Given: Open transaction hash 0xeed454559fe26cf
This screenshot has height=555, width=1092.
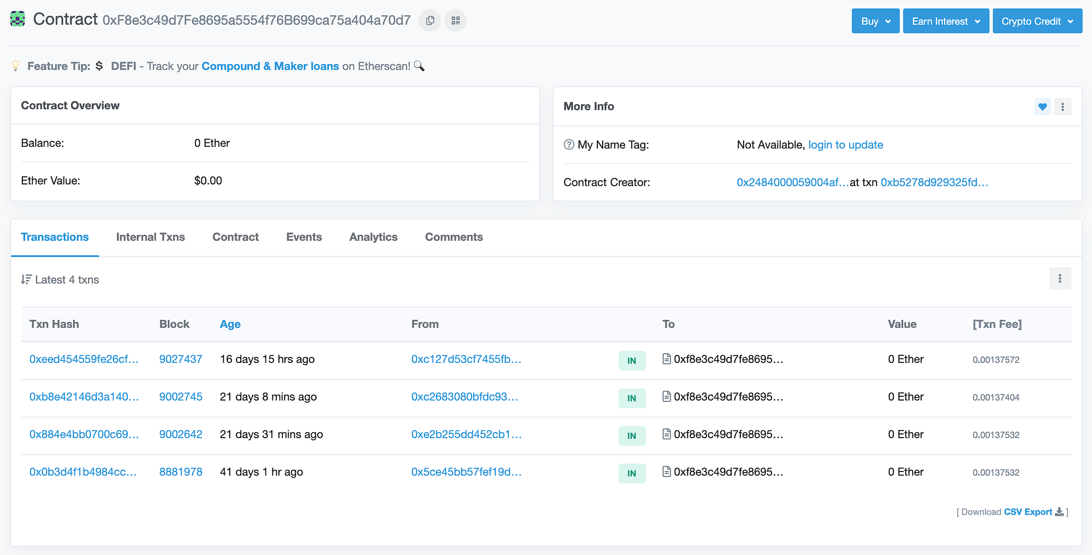Looking at the screenshot, I should 84,359.
